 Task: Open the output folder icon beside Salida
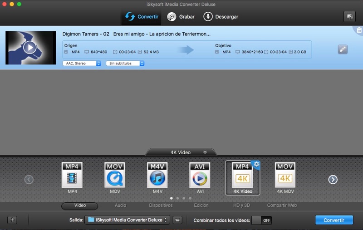(x=177, y=220)
